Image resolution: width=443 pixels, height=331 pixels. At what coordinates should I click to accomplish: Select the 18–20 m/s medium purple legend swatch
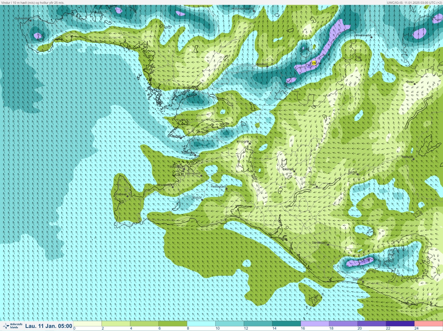click(x=343, y=324)
